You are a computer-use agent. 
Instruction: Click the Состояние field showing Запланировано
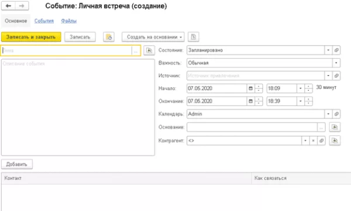click(x=256, y=50)
